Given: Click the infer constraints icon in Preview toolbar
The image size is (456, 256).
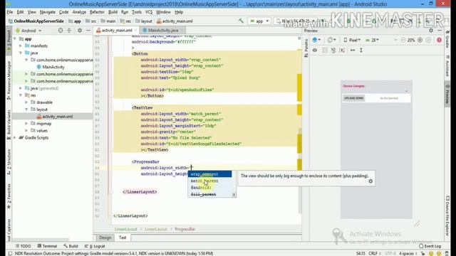Looking at the screenshot, I should click(342, 50).
